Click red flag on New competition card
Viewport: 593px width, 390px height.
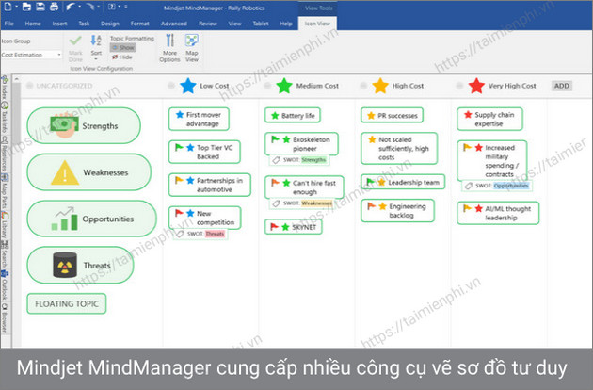(179, 213)
